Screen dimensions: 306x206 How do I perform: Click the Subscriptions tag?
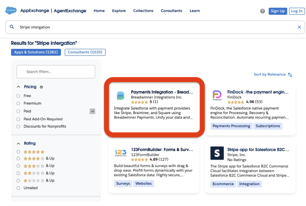point(268,126)
